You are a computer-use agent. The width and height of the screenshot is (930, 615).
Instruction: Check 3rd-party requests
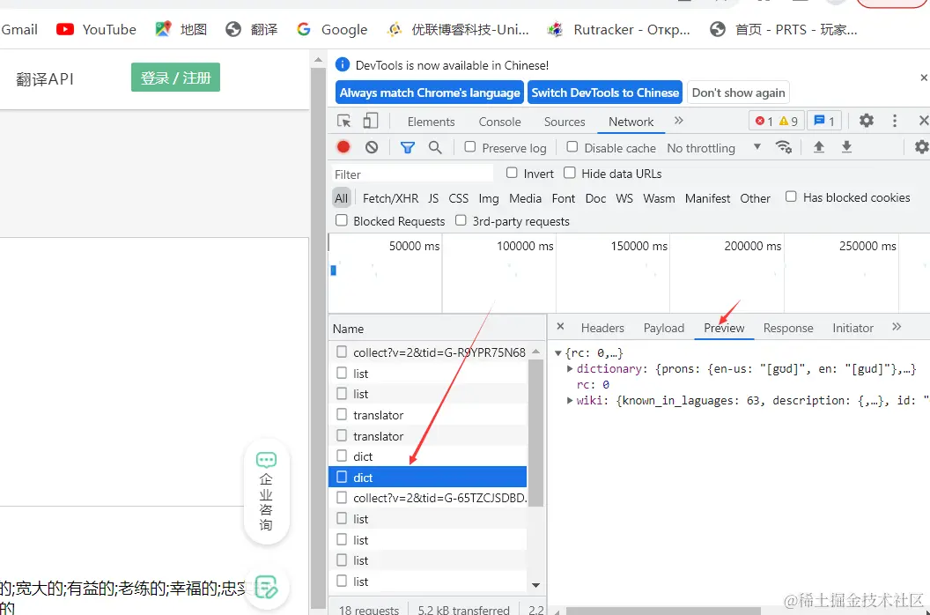click(461, 220)
